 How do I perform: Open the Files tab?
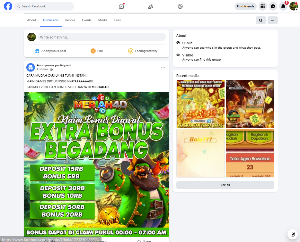[x=118, y=20]
